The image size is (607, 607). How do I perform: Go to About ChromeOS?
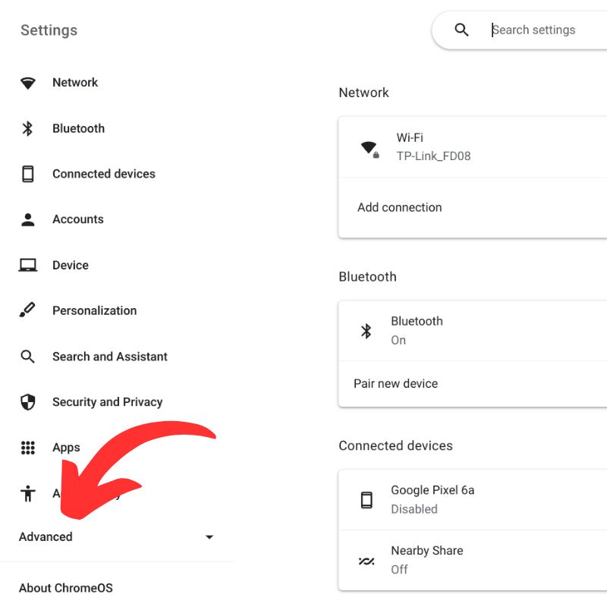tap(66, 588)
